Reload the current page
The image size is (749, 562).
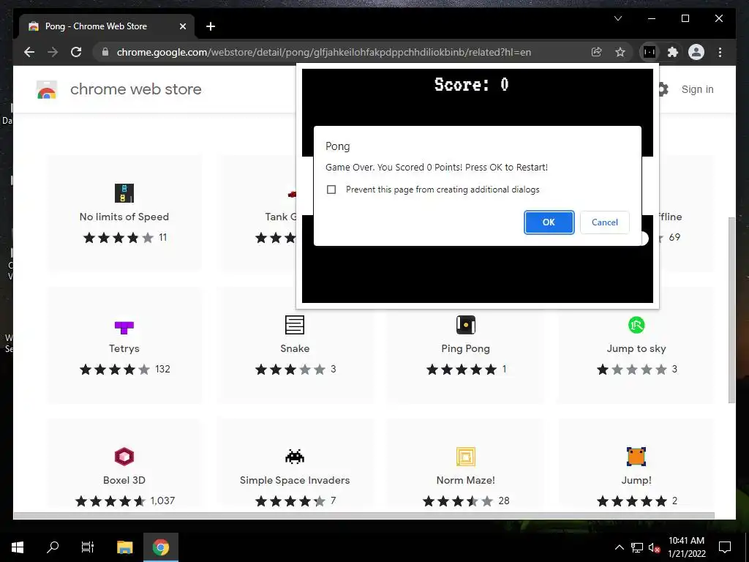76,52
